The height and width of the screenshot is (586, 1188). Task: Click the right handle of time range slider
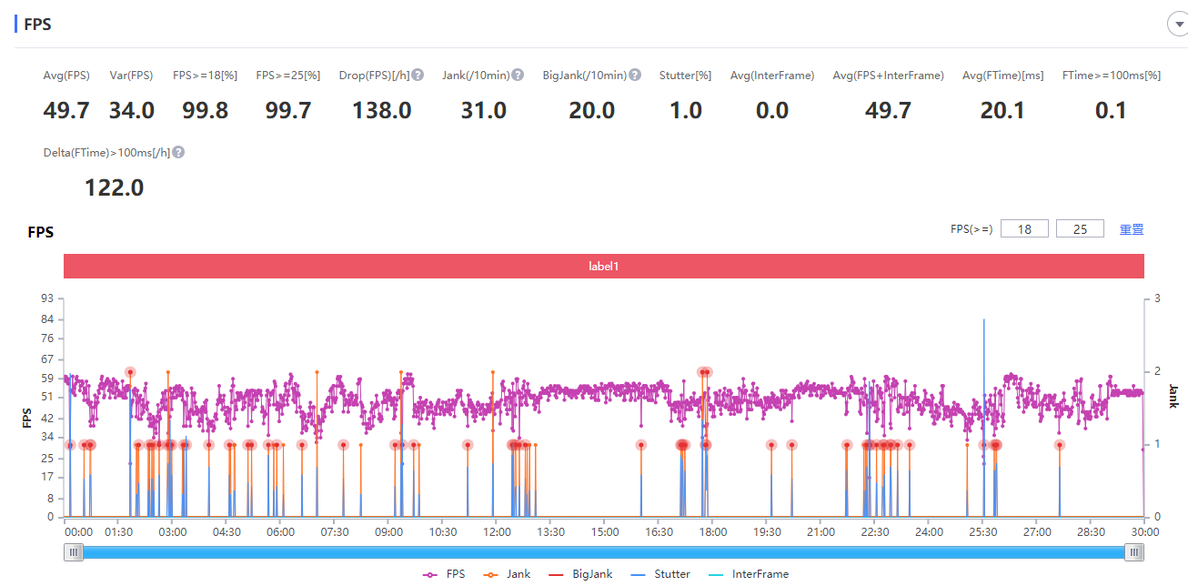point(1134,552)
